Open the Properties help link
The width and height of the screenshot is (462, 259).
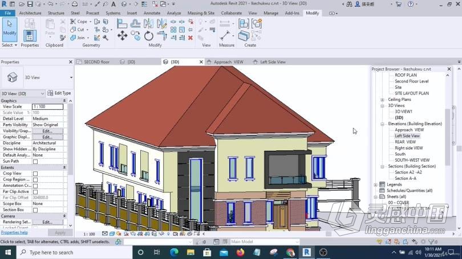[14, 233]
